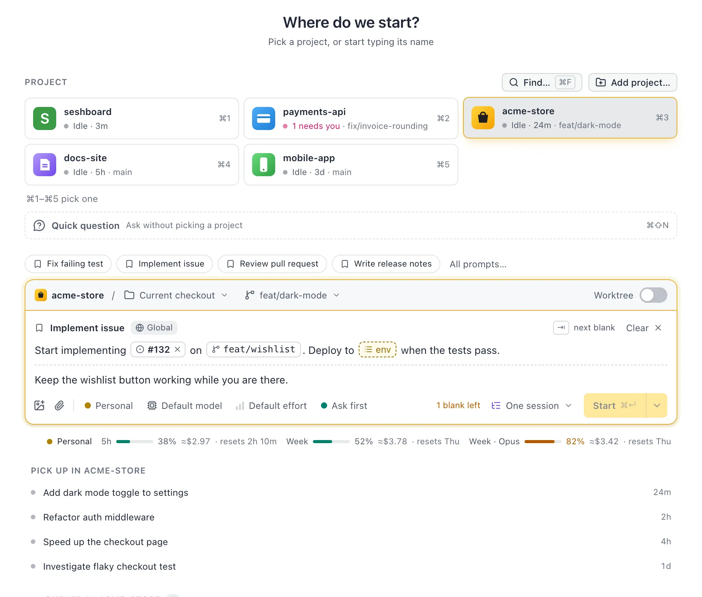Click the Start button
This screenshot has width=702, height=597.
point(615,405)
